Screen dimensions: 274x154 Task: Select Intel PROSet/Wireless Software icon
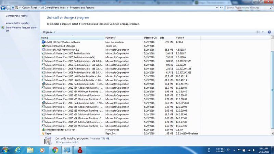[x=43, y=42]
